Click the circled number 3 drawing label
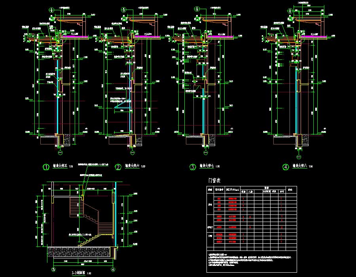356x277 pixels. tap(192, 167)
